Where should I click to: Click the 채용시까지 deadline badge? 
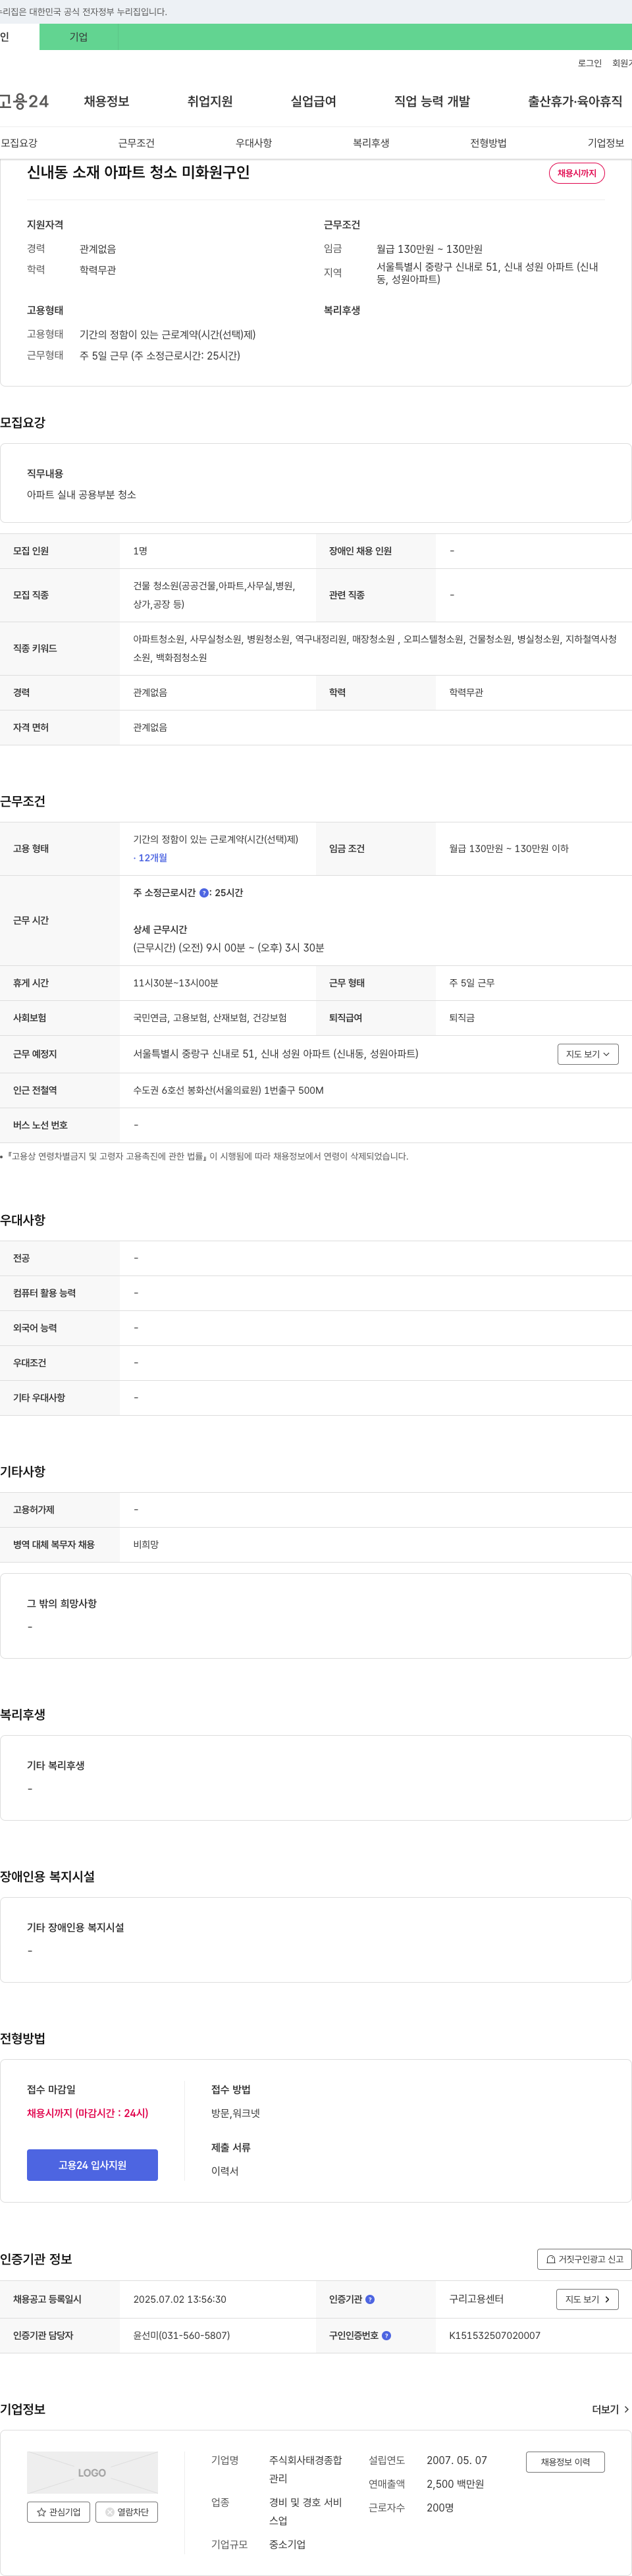(576, 173)
